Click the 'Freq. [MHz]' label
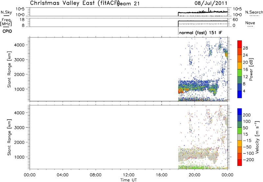This screenshot has width=263, height=182. pos(6,22)
